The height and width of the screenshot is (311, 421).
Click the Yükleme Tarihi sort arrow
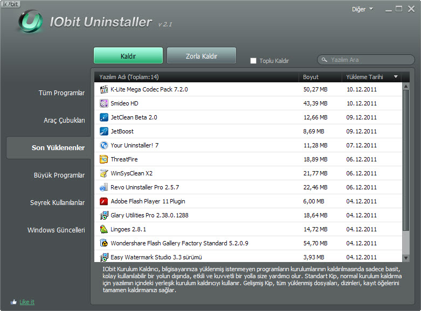396,77
